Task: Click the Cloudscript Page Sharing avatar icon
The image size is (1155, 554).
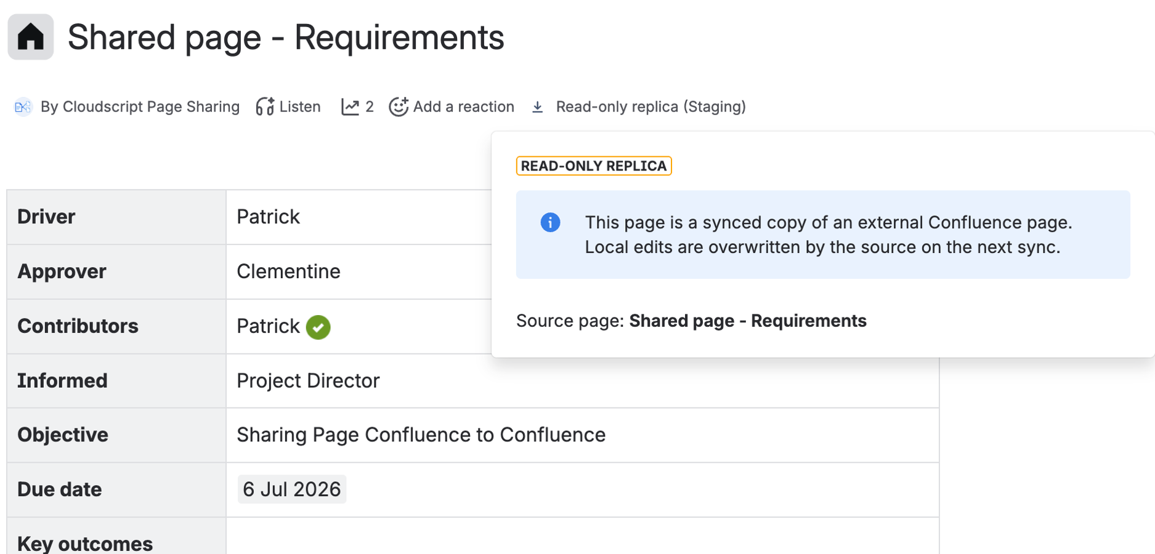Action: tap(23, 107)
